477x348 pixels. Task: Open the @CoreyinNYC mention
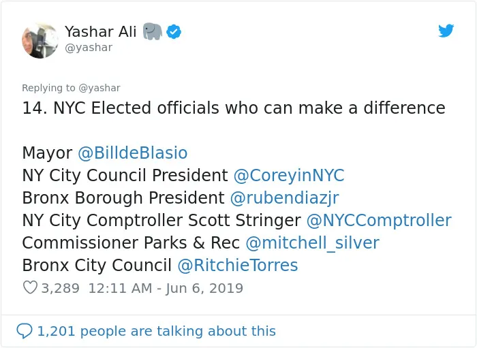pyautogui.click(x=289, y=176)
